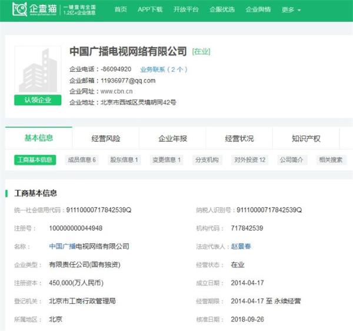
Task: Click the email 11936977@qq.com
Action: click(x=128, y=81)
